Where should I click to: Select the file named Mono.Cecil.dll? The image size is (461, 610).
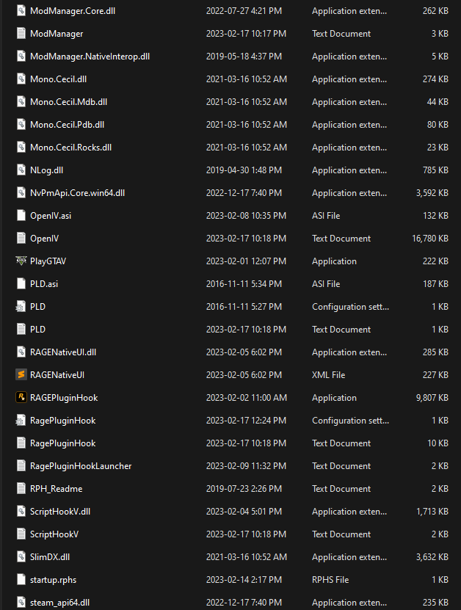tap(58, 79)
